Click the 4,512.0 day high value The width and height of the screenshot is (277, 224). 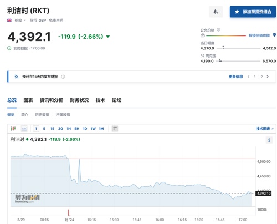click(269, 48)
